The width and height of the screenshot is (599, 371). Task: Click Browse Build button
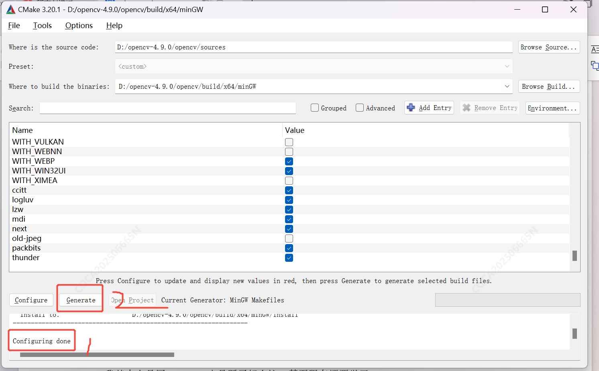(549, 86)
